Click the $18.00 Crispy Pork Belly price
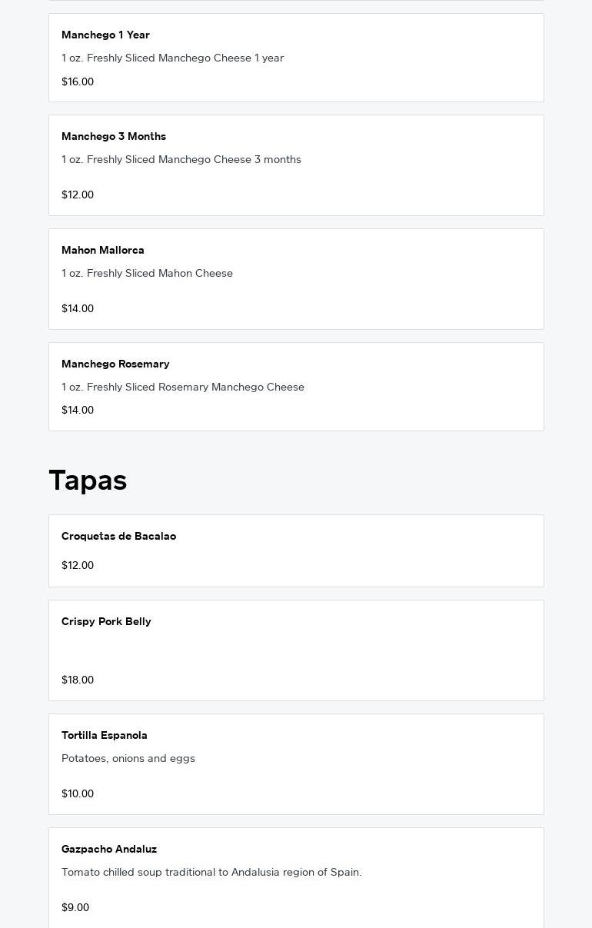 [78, 680]
